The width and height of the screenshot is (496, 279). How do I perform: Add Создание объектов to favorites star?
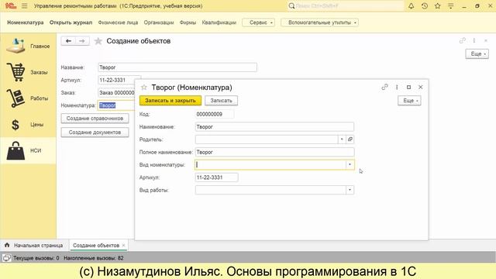(x=98, y=41)
